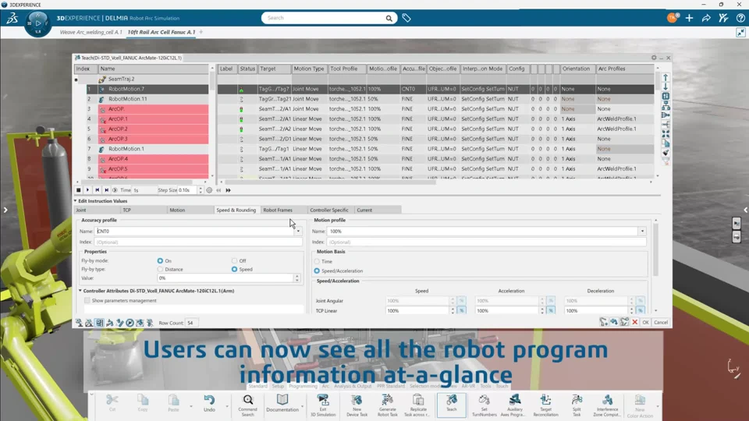Click the Undo icon
Viewport: 749px width, 421px height.
click(209, 403)
